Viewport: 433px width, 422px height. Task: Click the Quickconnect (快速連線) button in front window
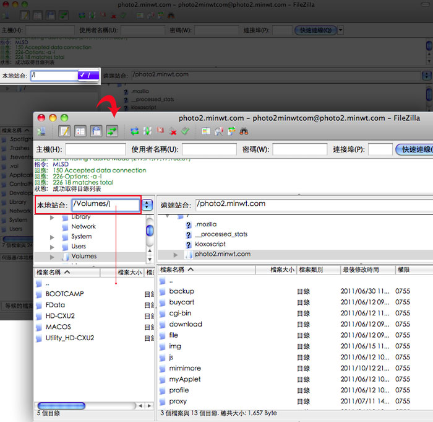[414, 149]
